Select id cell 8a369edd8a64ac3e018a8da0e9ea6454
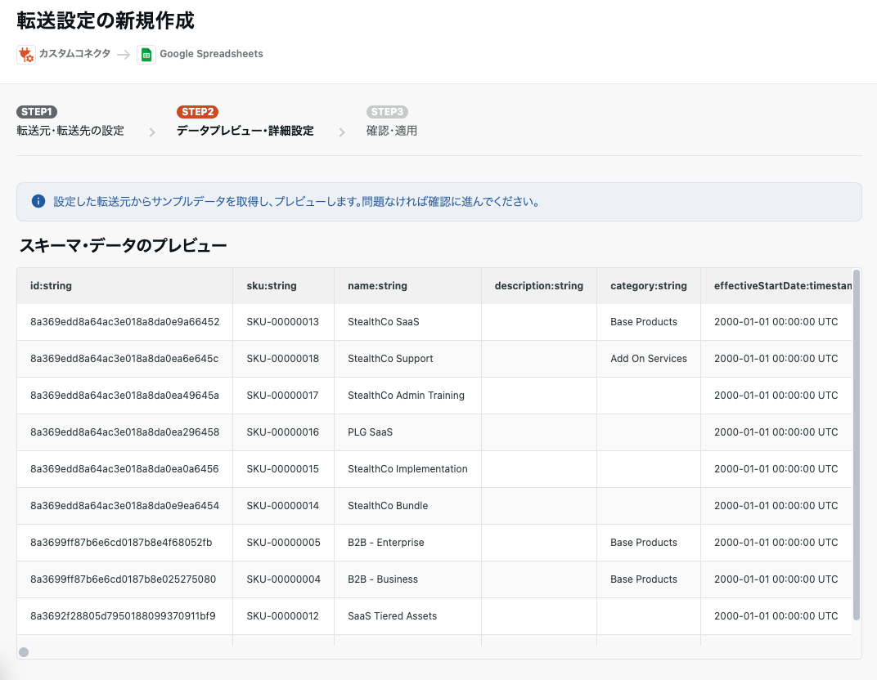877x680 pixels. [124, 506]
